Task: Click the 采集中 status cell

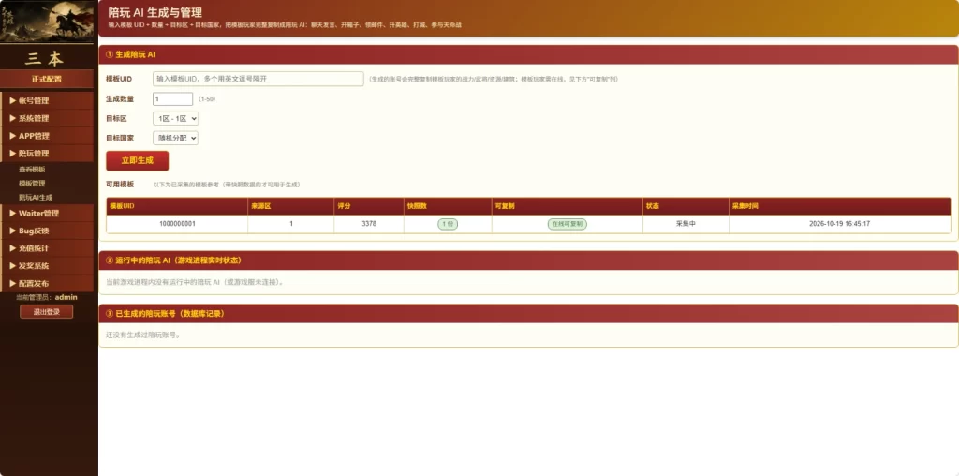Action: point(686,224)
